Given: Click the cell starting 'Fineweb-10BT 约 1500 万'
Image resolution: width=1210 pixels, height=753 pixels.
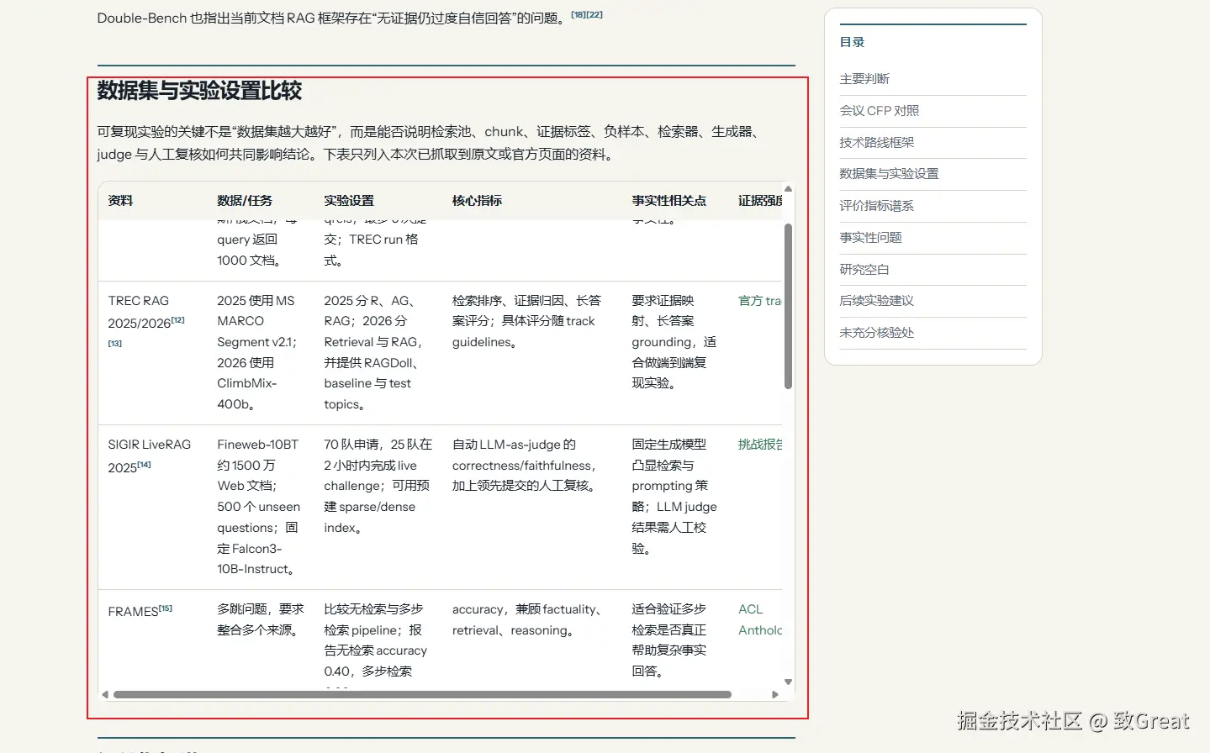Looking at the screenshot, I should pos(260,507).
